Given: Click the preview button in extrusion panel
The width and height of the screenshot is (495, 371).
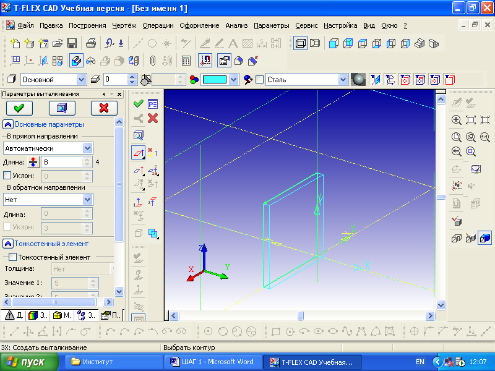Looking at the screenshot, I should (62, 108).
